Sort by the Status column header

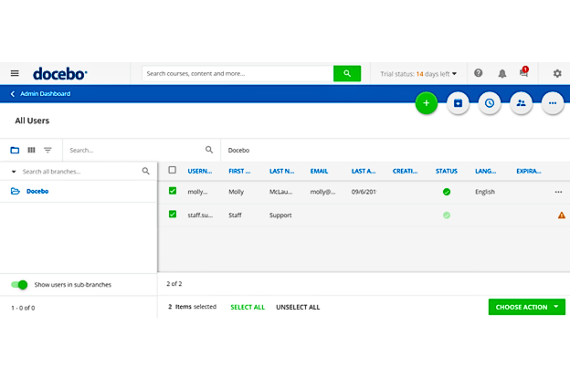[x=446, y=171]
